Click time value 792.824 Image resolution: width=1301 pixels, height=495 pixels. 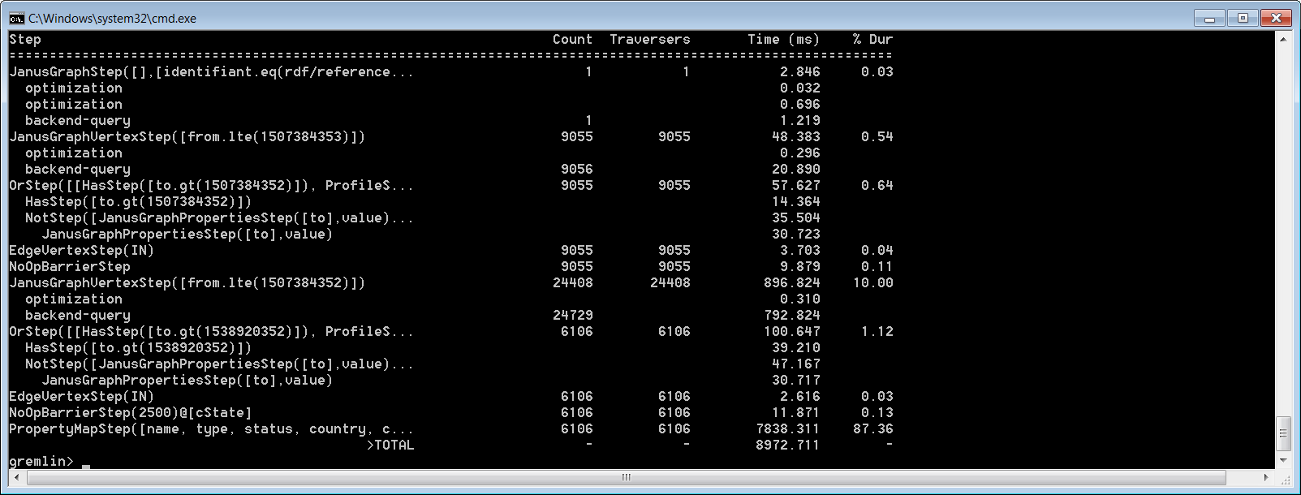792,315
